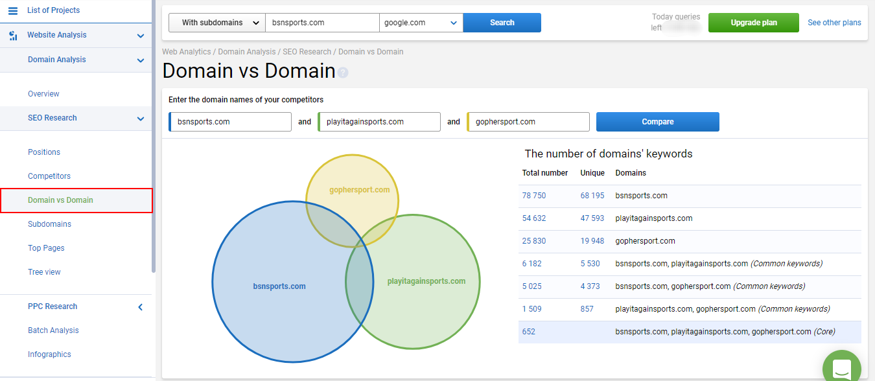The image size is (875, 381).
Task: Expand the PPC Research section chevron
Action: point(141,307)
